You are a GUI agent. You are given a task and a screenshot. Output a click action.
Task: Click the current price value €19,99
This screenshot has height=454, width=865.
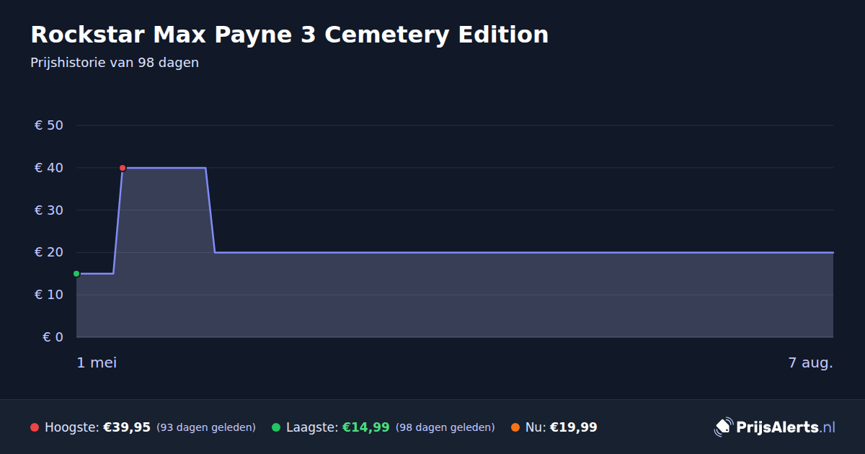tap(574, 427)
